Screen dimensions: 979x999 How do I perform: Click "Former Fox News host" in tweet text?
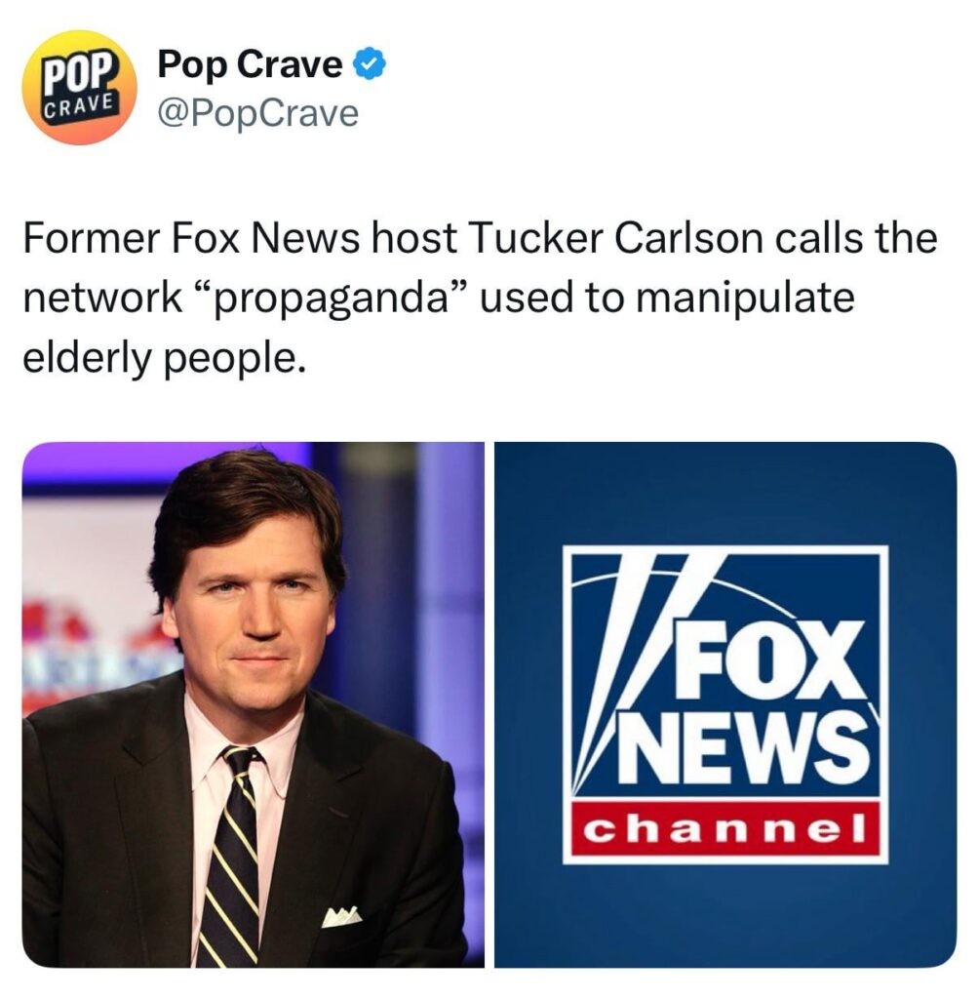pyautogui.click(x=240, y=238)
